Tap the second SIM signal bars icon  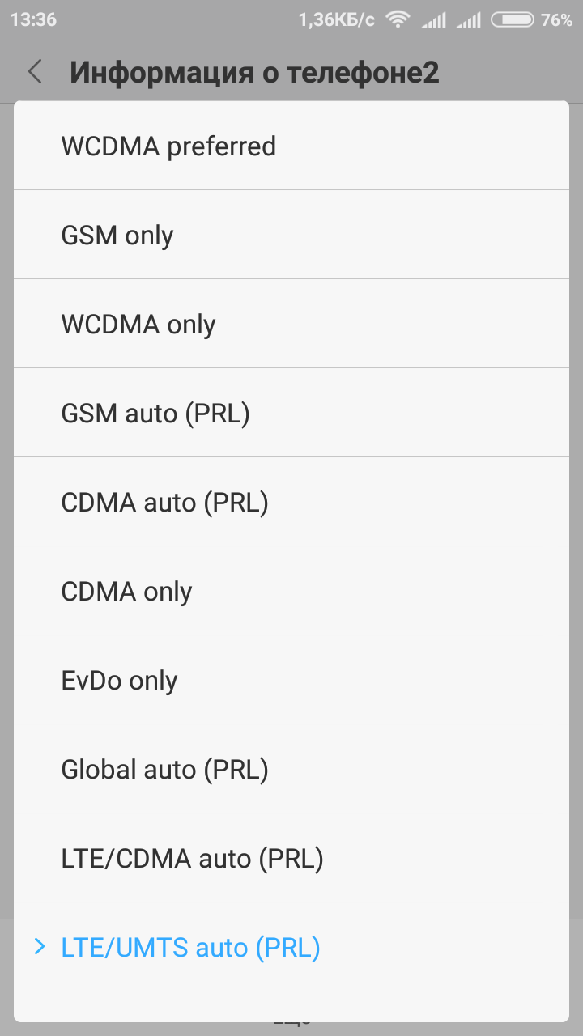[468, 20]
